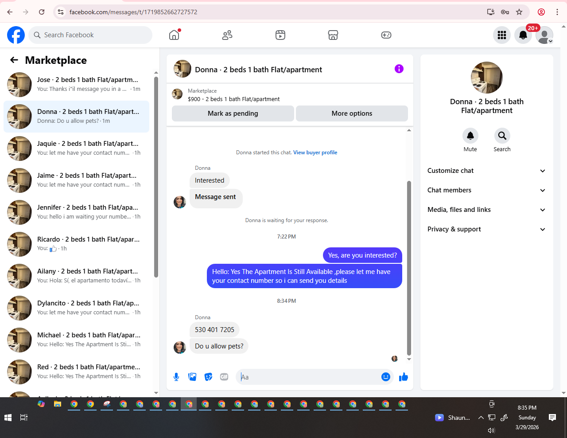Send a voice clip with microphone icon
Screen dimensions: 567x438
pos(176,377)
